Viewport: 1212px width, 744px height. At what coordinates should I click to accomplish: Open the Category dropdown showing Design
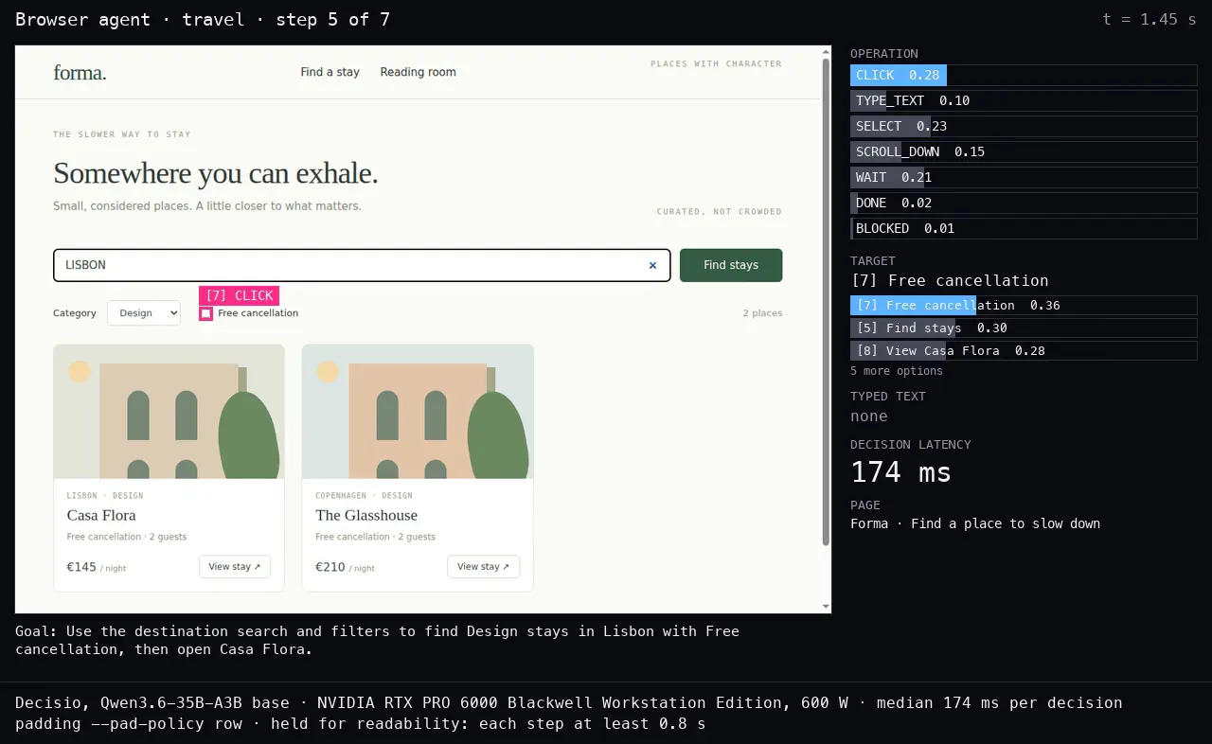144,313
